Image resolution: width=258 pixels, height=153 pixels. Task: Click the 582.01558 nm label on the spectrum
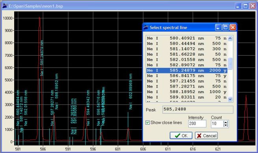(26, 108)
